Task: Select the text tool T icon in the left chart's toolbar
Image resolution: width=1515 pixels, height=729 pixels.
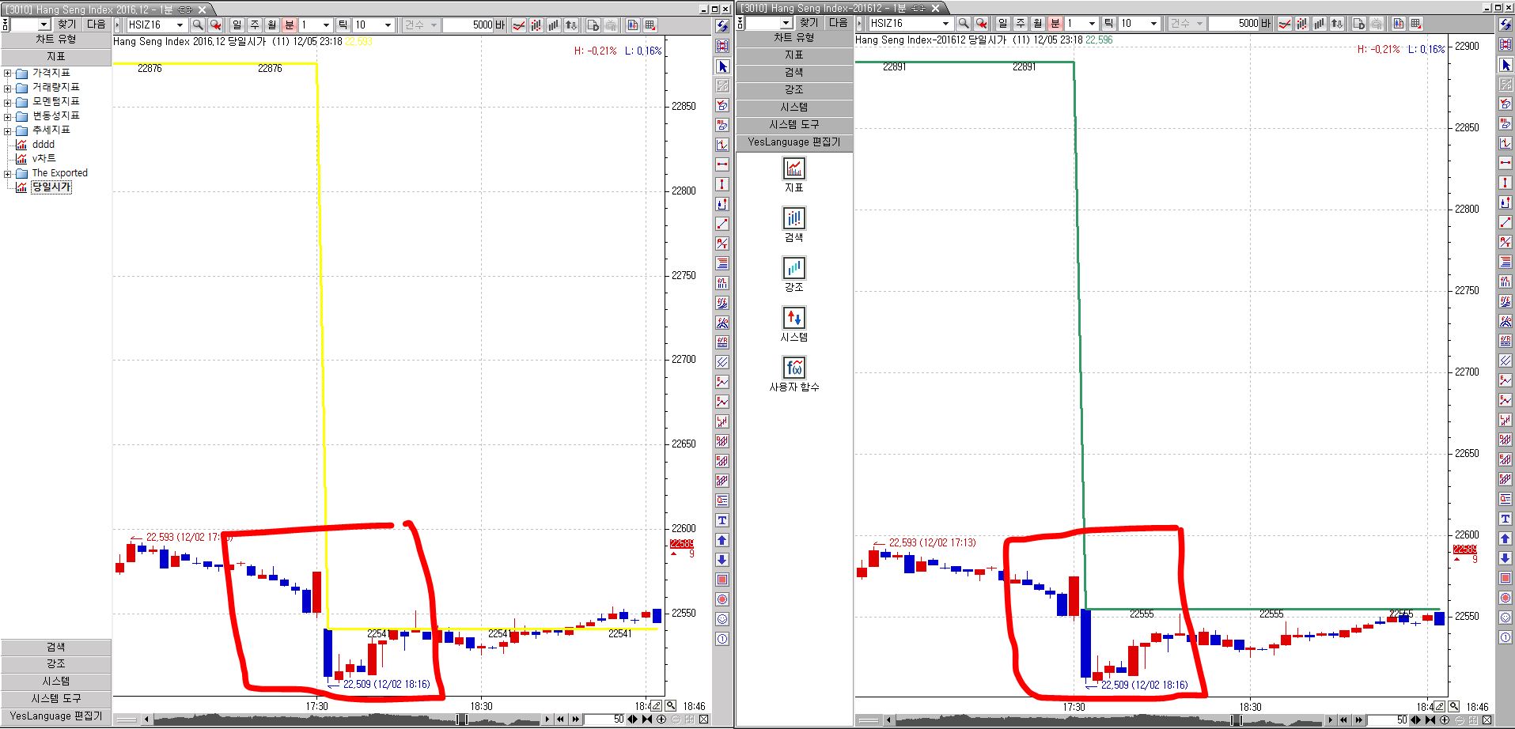Action: [x=722, y=520]
